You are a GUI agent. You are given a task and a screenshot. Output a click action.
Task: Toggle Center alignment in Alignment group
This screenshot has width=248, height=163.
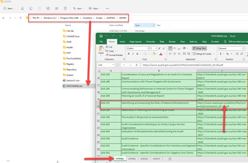[175, 54]
